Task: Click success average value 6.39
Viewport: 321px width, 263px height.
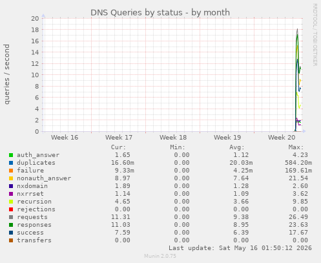Action: 241,233
